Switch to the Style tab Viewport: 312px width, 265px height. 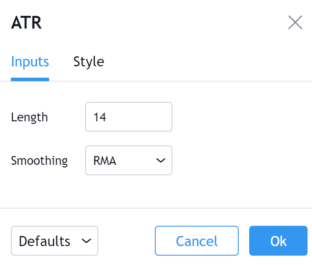click(x=89, y=62)
